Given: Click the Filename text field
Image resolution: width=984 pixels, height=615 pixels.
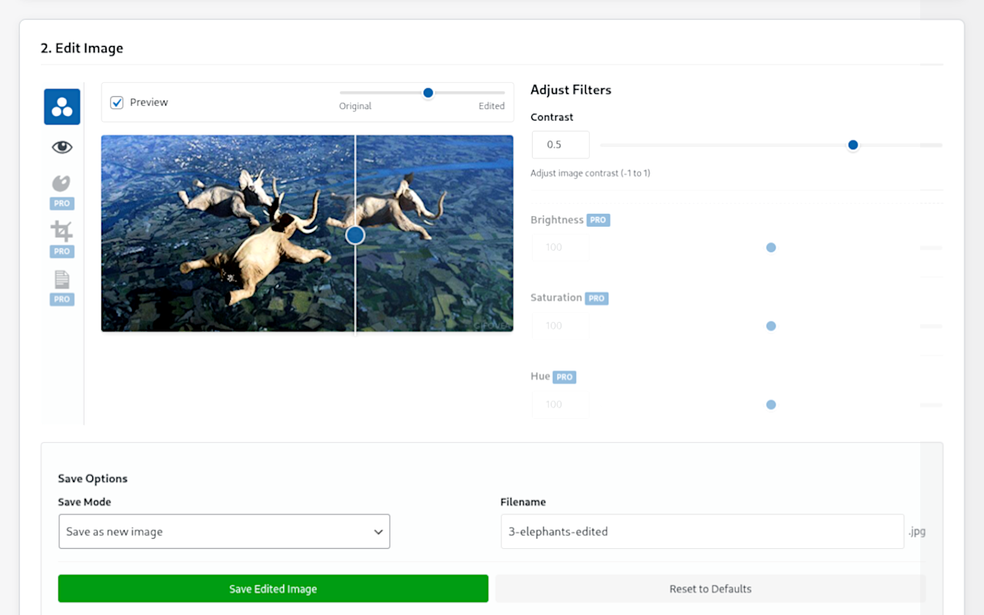Looking at the screenshot, I should (x=701, y=531).
